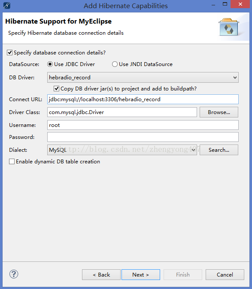Toggle Copy DB driver jars checkbox
The width and height of the screenshot is (252, 289).
click(56, 89)
